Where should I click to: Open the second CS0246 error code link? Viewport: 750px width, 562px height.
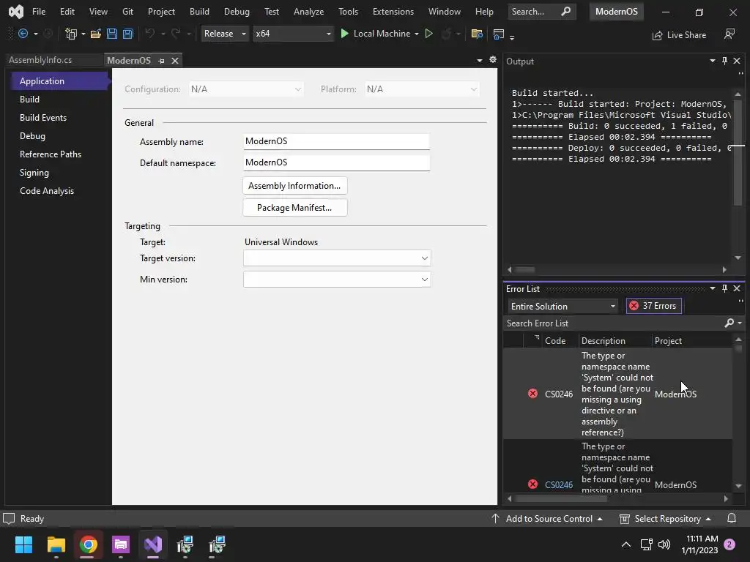pyautogui.click(x=559, y=484)
